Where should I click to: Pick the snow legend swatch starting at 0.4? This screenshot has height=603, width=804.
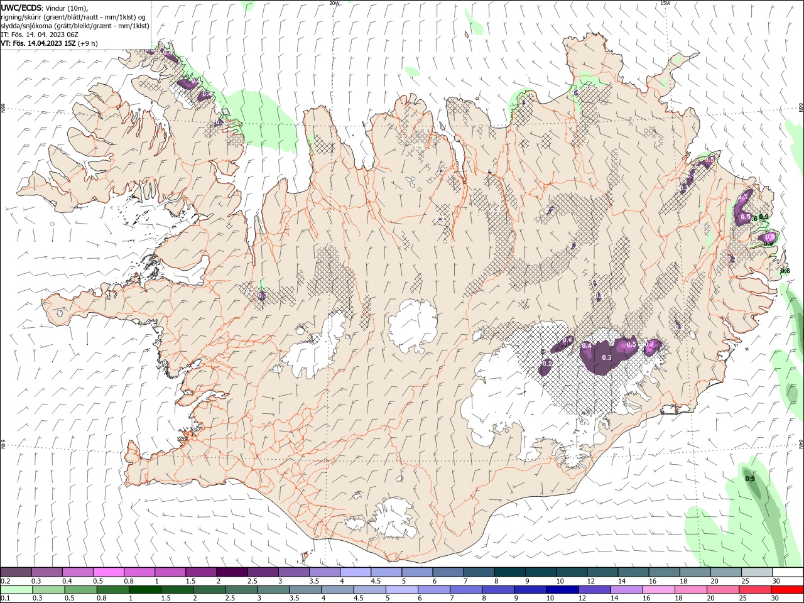[x=77, y=572]
